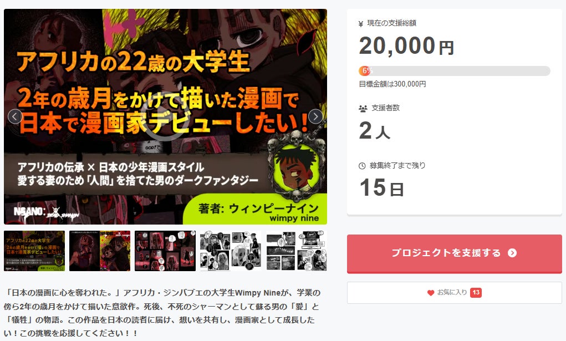
Task: Click the 20,000円 total support amount
Action: click(x=406, y=46)
